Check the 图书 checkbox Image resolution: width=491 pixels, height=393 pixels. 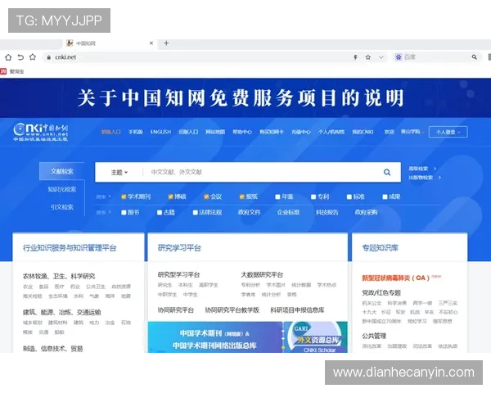click(x=124, y=213)
